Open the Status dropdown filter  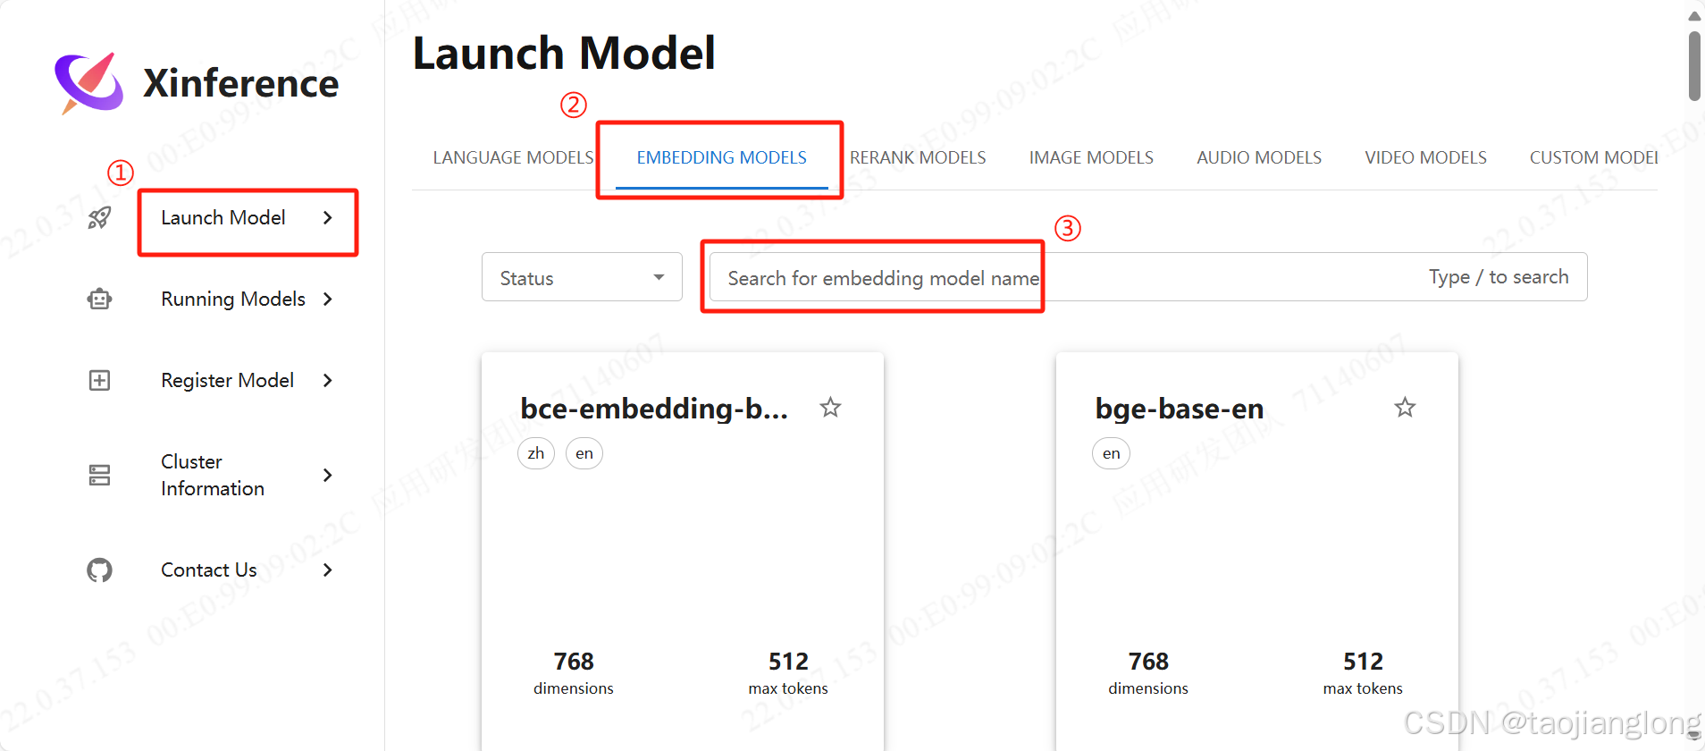coord(582,277)
